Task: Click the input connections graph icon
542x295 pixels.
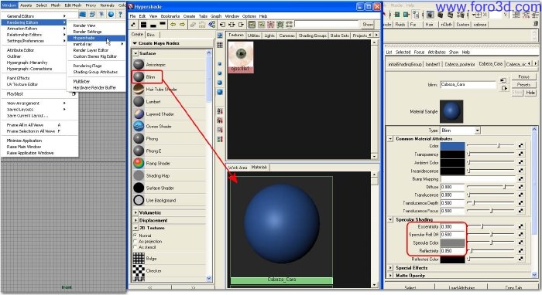Action: pyautogui.click(x=223, y=25)
